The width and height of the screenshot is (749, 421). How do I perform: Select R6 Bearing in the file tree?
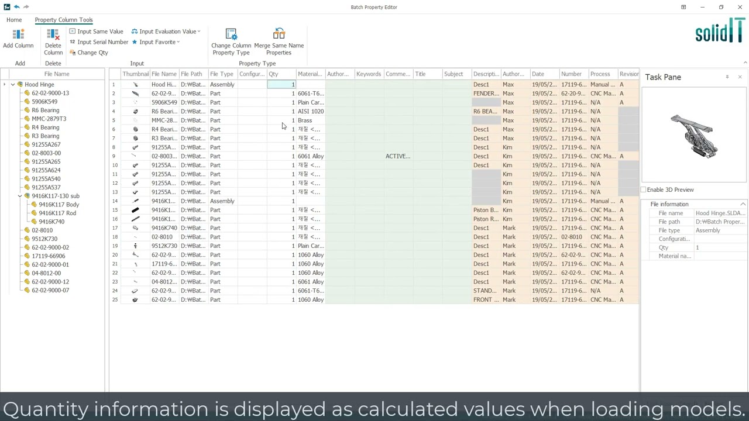[x=45, y=110]
